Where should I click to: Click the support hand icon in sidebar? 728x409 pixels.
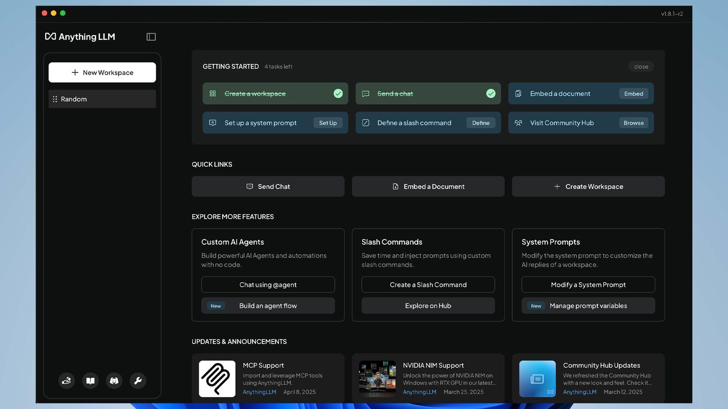tap(67, 381)
